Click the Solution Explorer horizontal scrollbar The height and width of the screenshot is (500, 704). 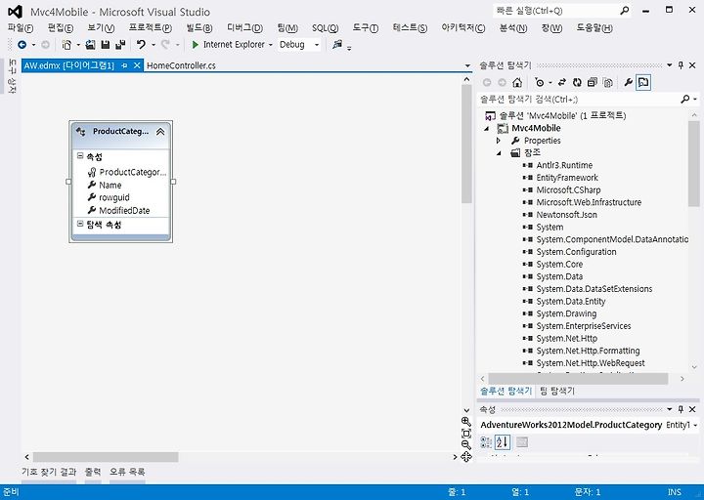(578, 379)
